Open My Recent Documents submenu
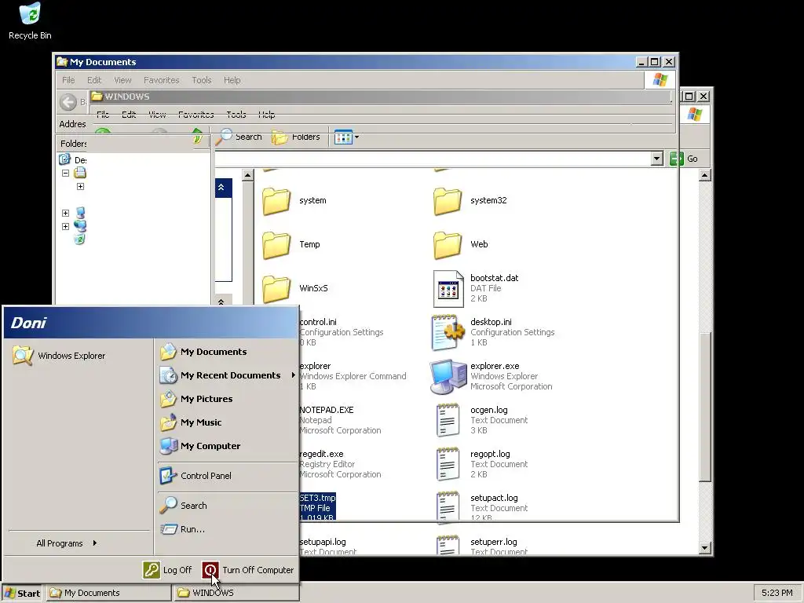Image resolution: width=804 pixels, height=603 pixels. (227, 375)
